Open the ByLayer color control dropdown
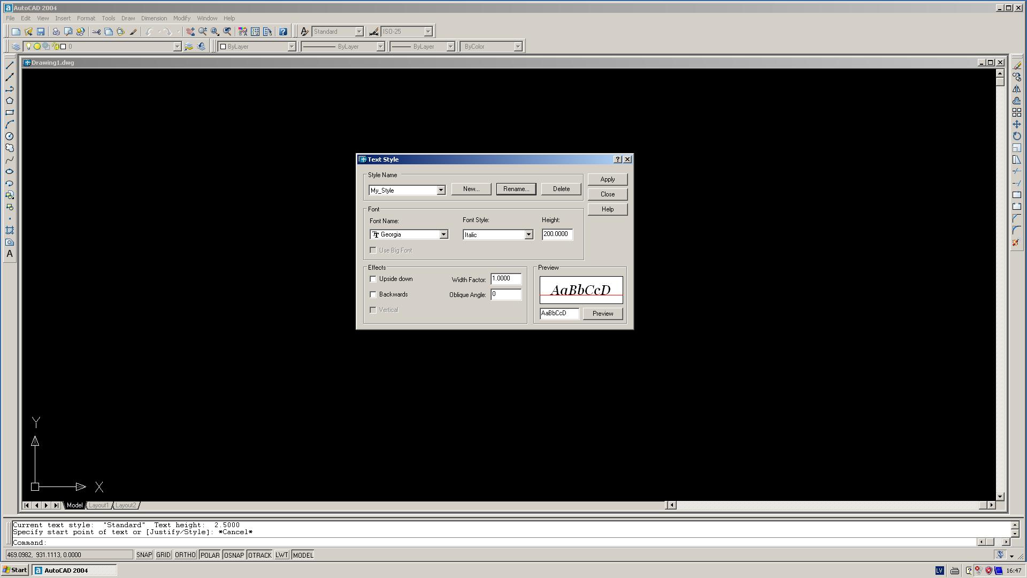Screen dimensions: 1027x578 [x=292, y=47]
